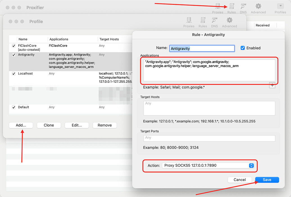Click the Edit... button
The width and height of the screenshot is (291, 197).
(x=77, y=125)
